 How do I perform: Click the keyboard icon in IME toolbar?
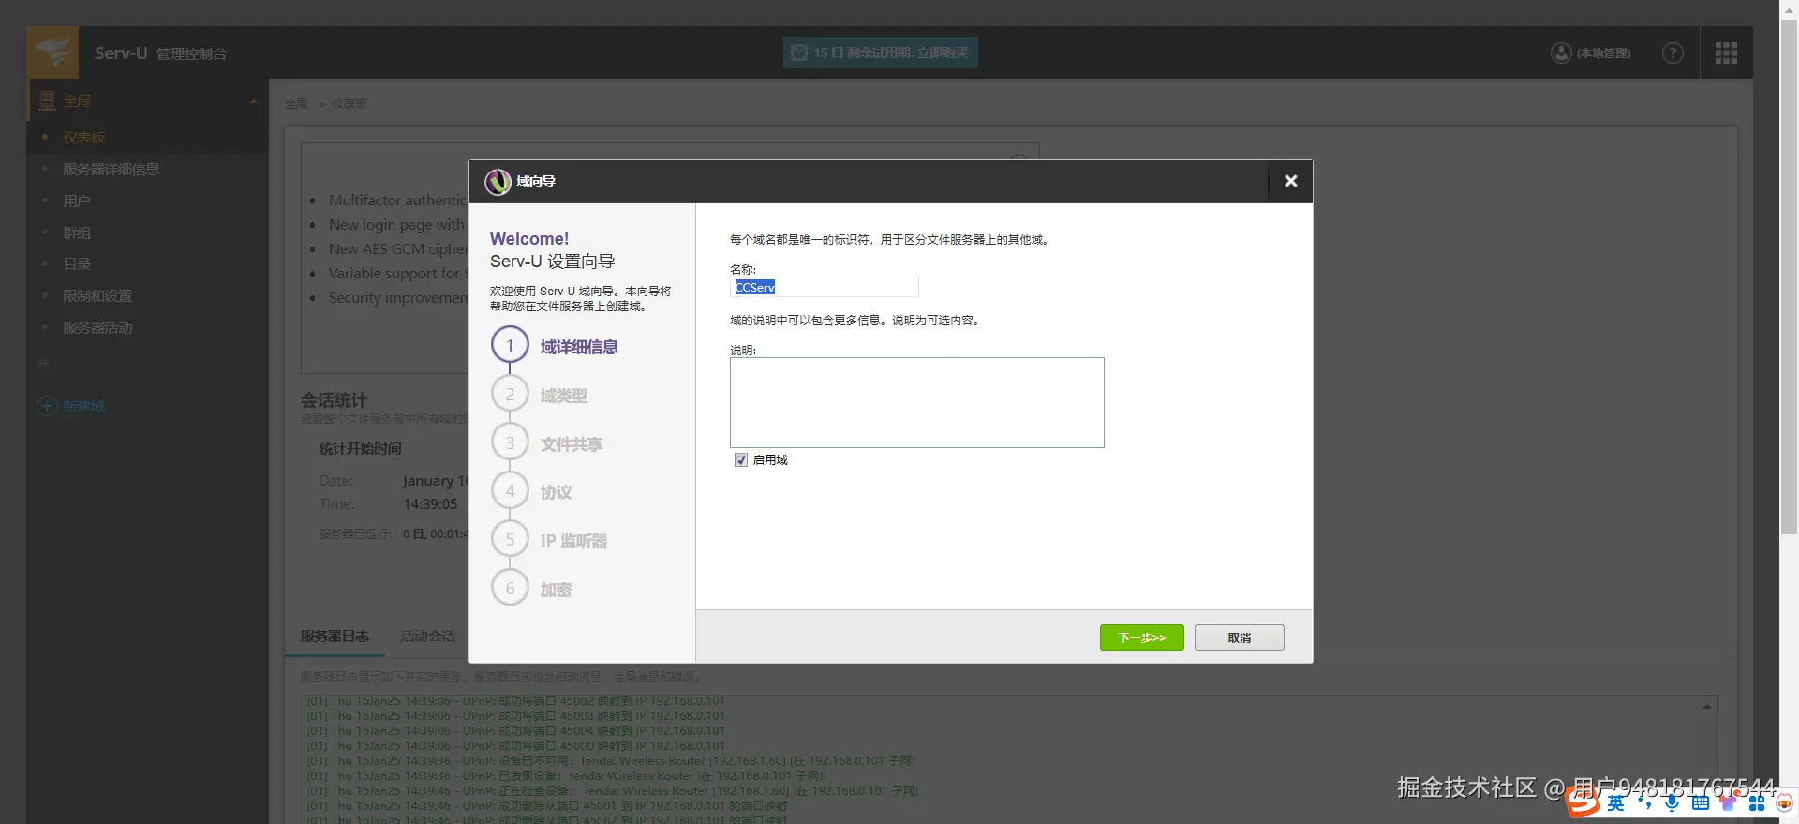[1700, 802]
